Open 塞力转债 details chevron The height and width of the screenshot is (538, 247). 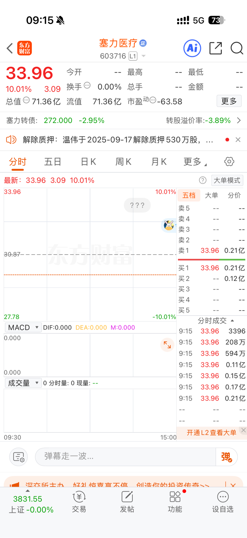(239, 120)
